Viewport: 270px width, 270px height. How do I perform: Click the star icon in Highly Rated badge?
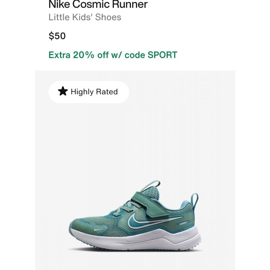tap(63, 91)
